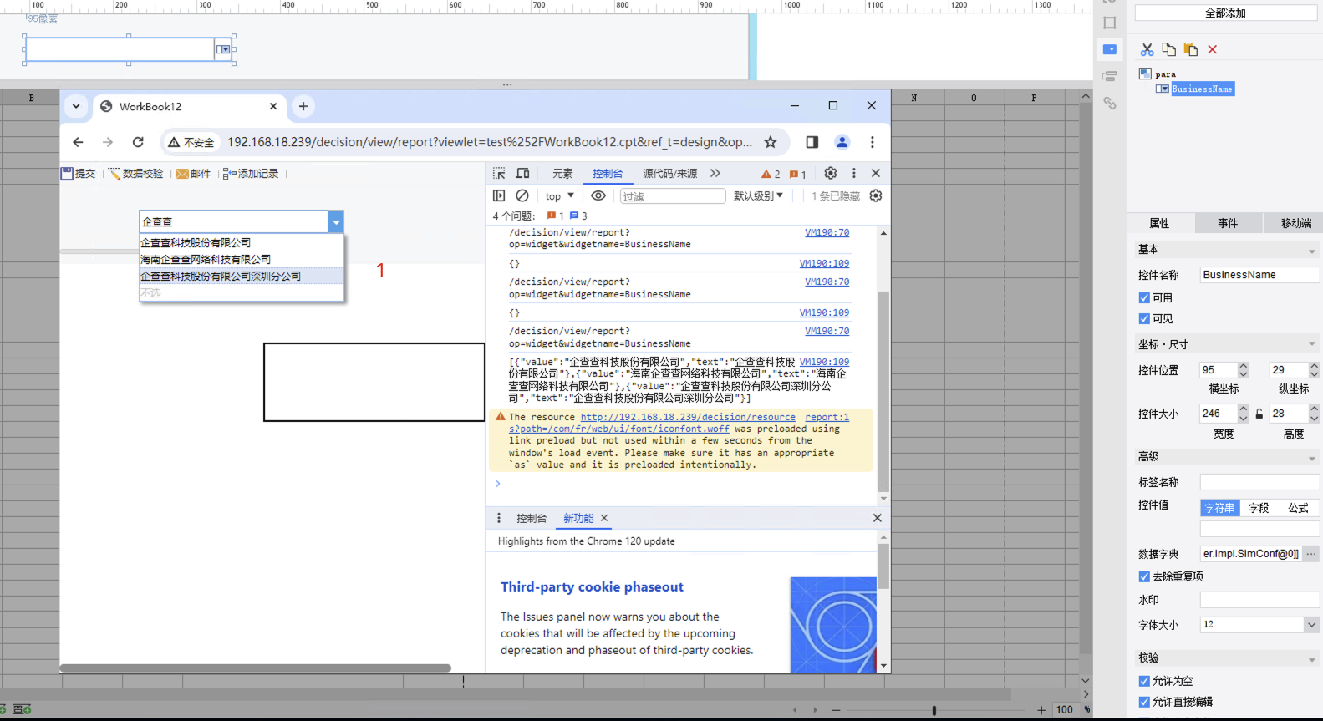Image resolution: width=1323 pixels, height=721 pixels.
Task: Open a new browser tab
Action: [303, 106]
